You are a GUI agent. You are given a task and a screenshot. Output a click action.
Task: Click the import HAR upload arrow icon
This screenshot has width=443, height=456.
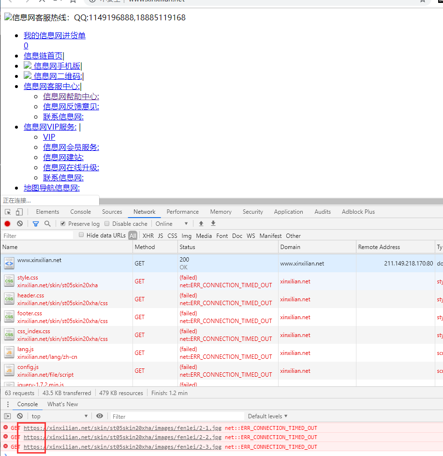tap(201, 224)
